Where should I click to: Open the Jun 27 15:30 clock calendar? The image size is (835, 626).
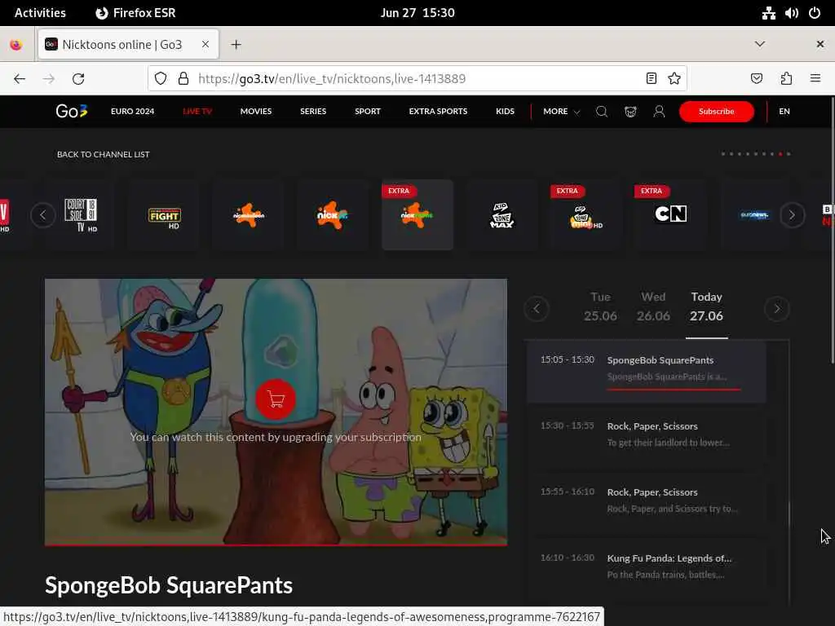417,13
